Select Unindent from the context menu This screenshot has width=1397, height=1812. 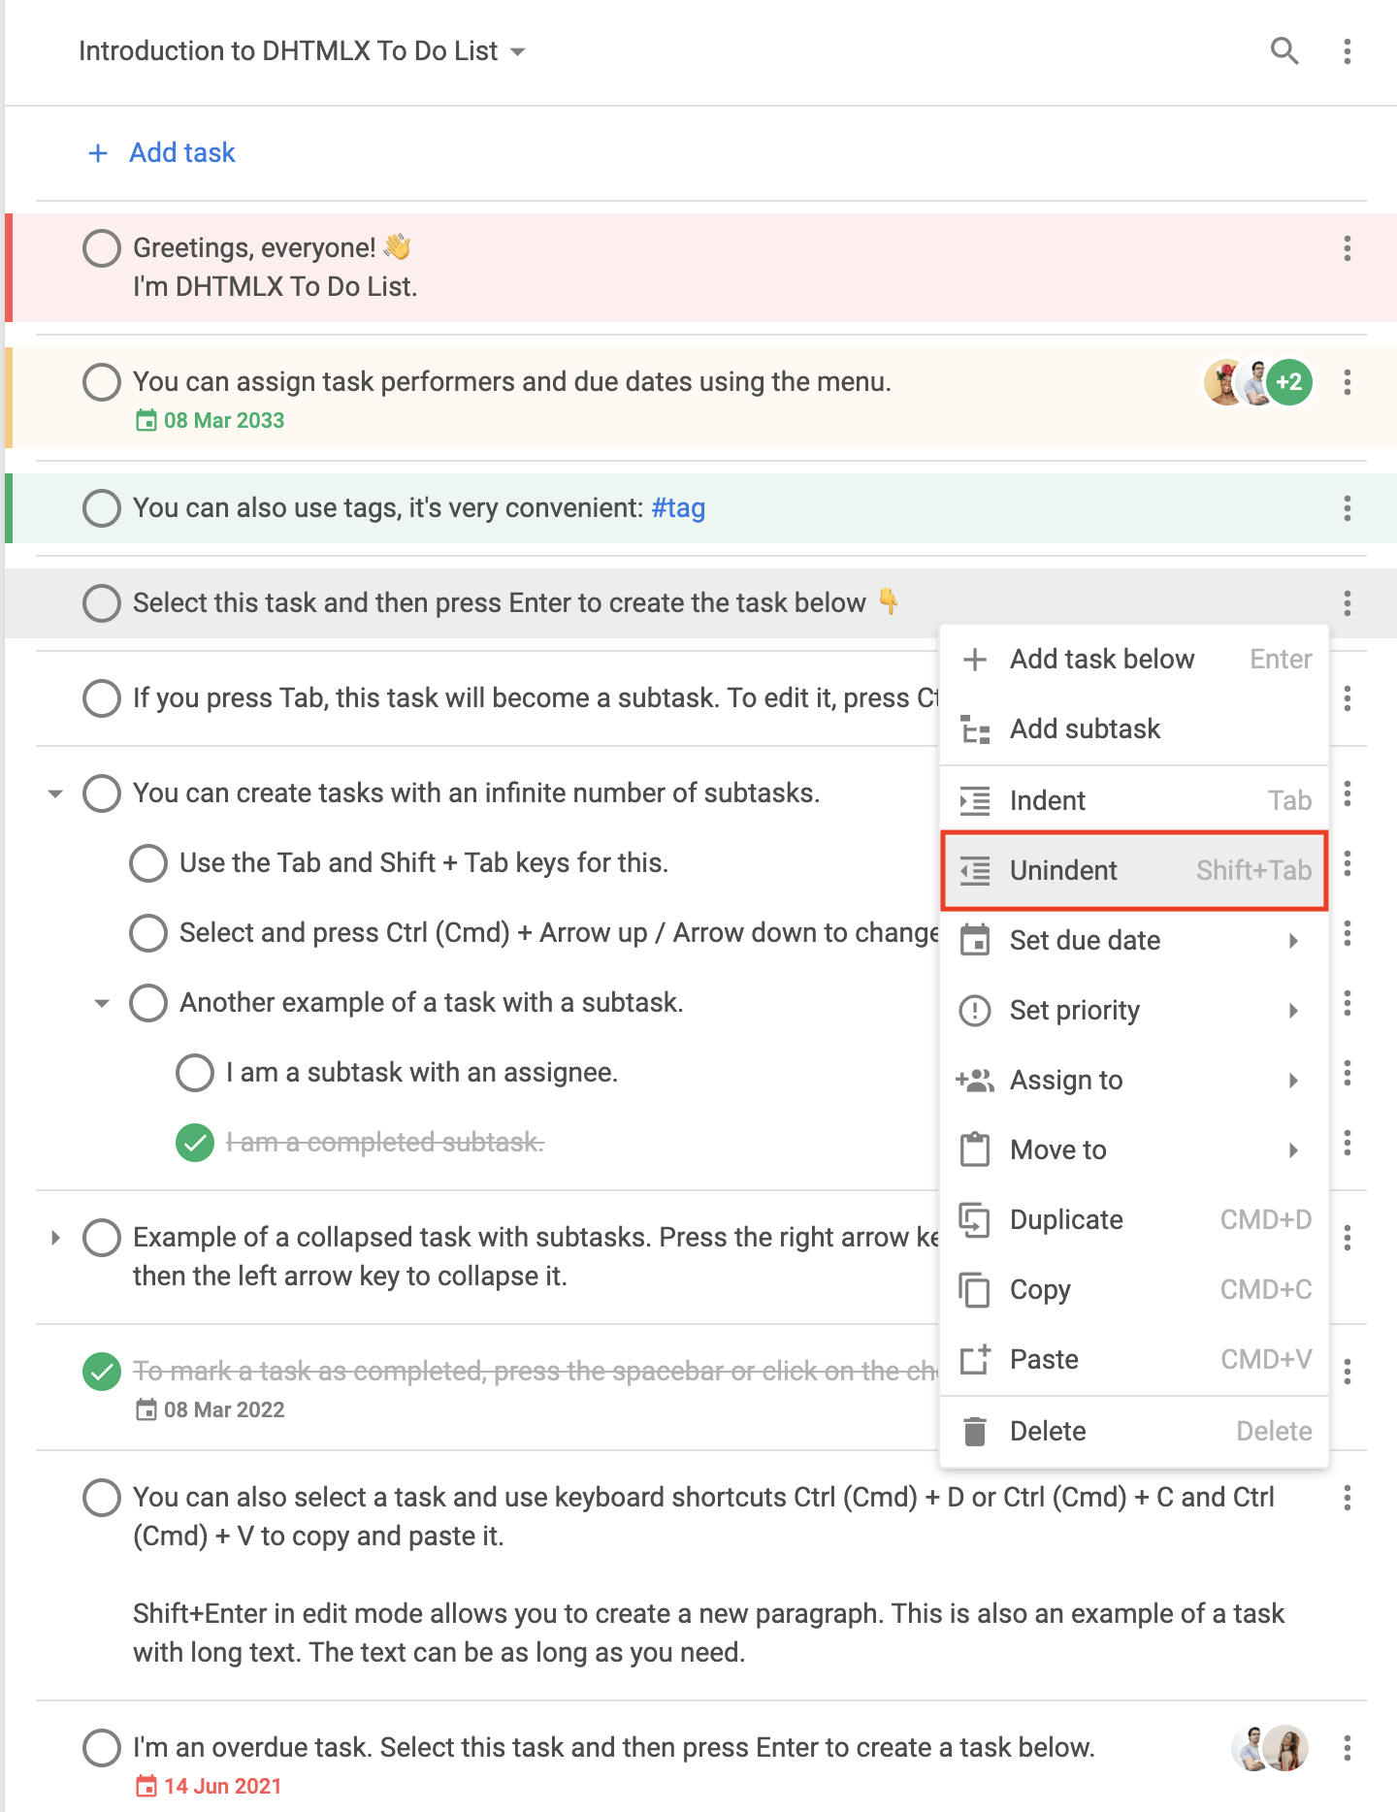click(x=1135, y=870)
